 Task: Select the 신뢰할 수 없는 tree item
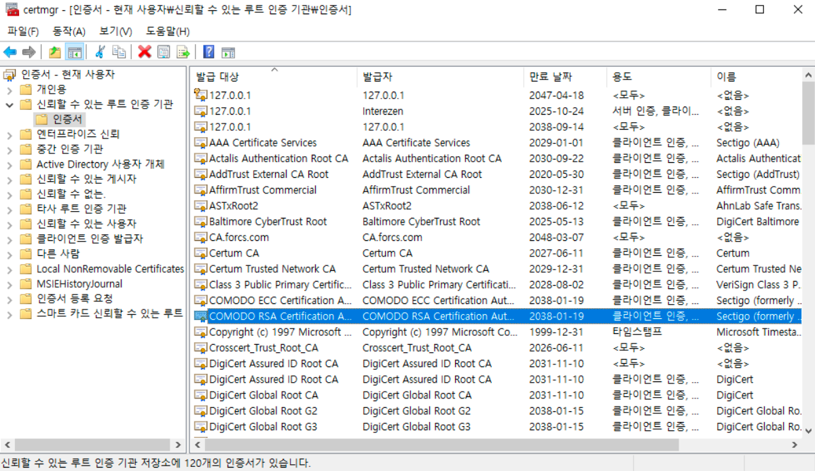tap(71, 193)
